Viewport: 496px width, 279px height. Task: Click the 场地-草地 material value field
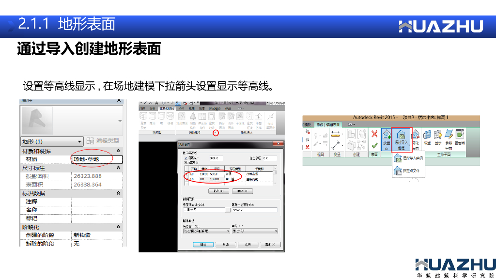[x=97, y=159]
